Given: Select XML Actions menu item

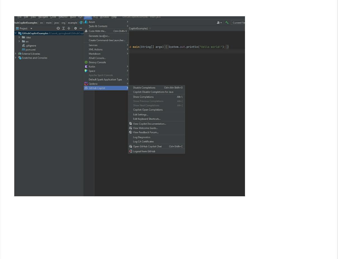Looking at the screenshot, I should pos(106,50).
